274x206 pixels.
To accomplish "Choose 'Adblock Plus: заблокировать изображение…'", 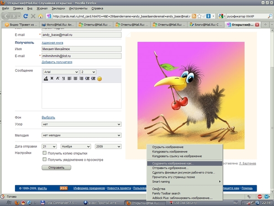I will click(184, 198).
